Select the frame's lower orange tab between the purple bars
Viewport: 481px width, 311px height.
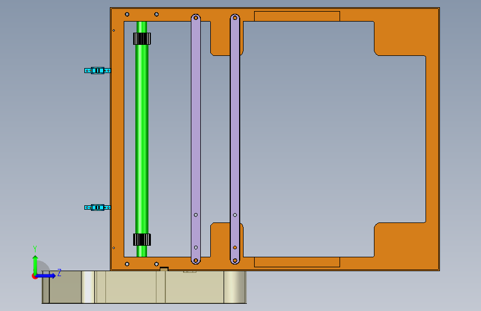tap(220, 240)
